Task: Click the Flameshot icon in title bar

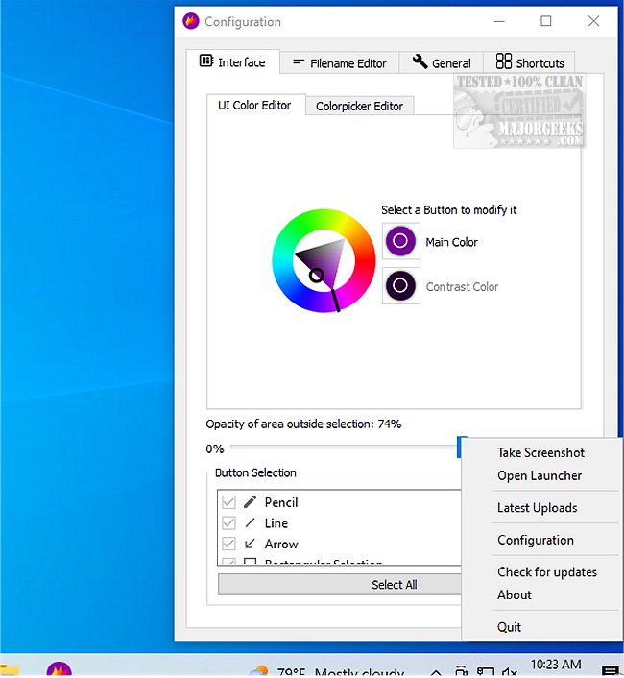Action: (x=191, y=21)
